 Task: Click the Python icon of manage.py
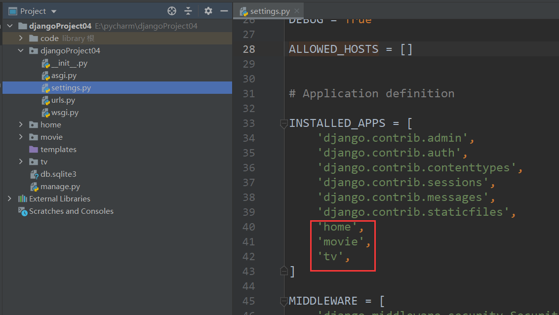[x=34, y=187]
